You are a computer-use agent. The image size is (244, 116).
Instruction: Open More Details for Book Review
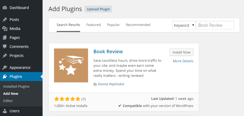(x=183, y=61)
